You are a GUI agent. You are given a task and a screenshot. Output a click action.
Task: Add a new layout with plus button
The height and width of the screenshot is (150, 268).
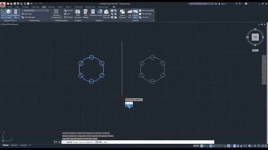30,145
